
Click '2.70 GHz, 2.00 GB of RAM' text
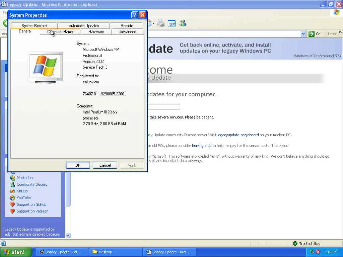[104, 124]
